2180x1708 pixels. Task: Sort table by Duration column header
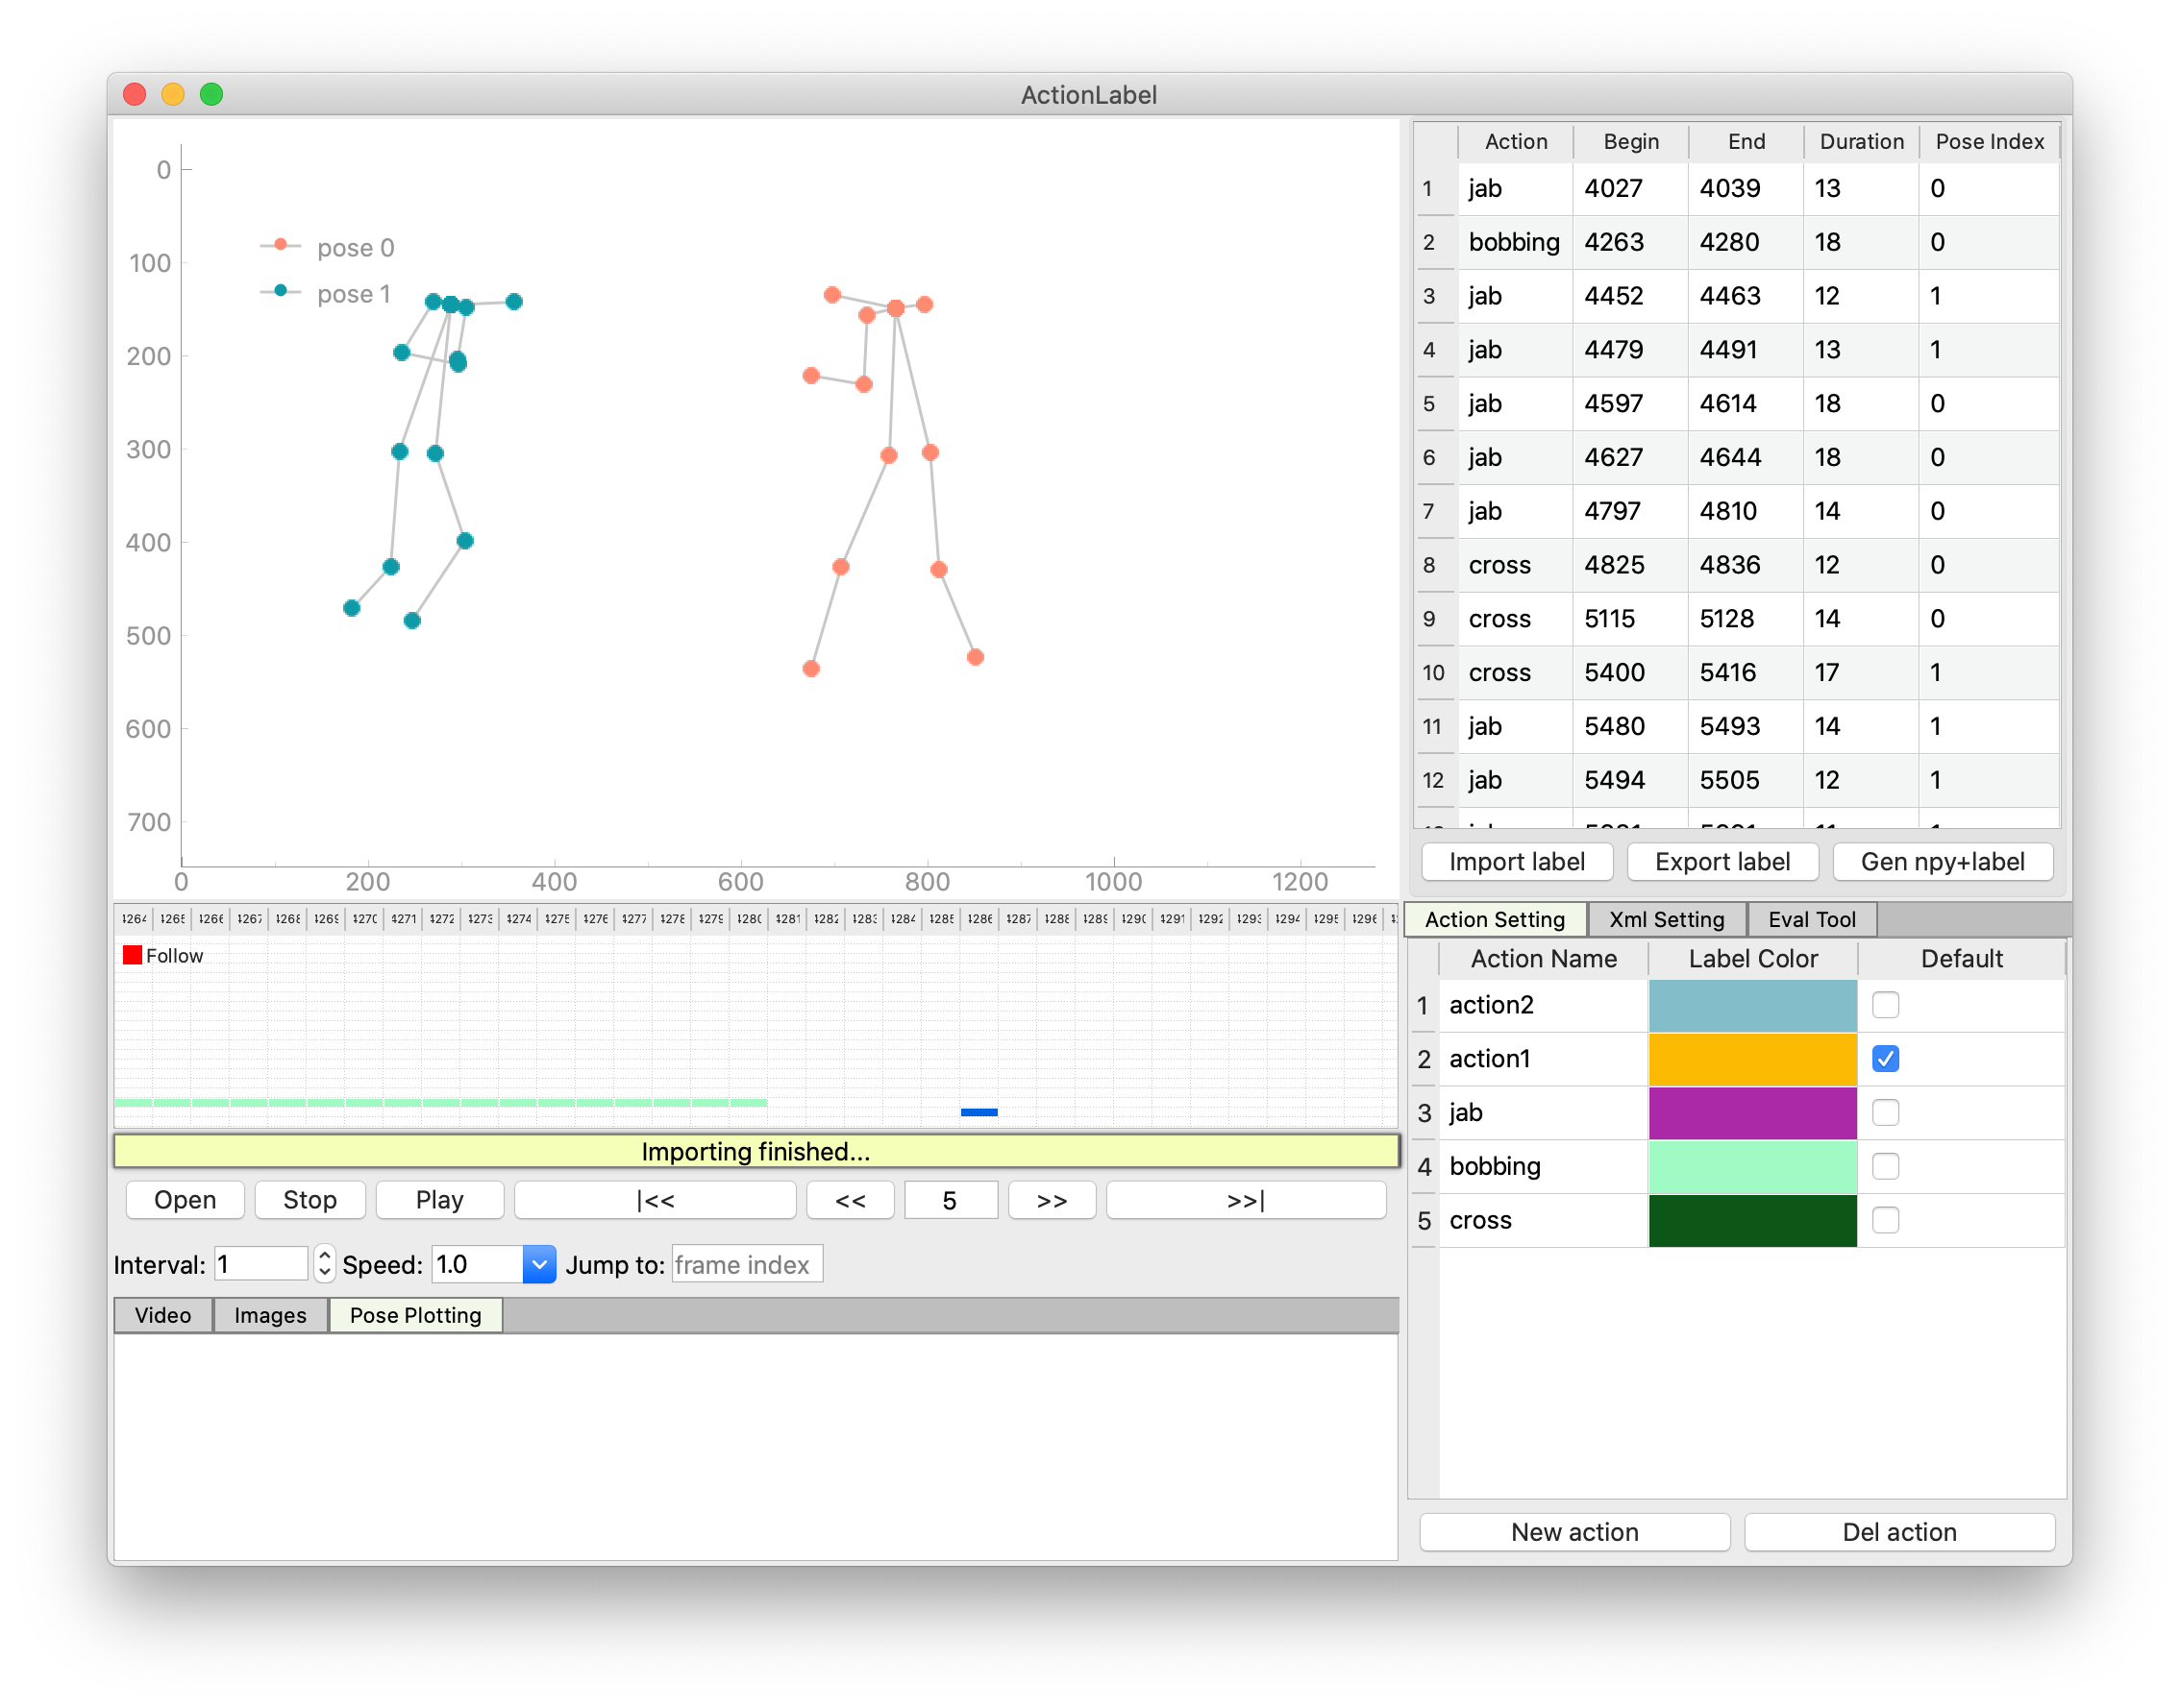[x=1861, y=141]
